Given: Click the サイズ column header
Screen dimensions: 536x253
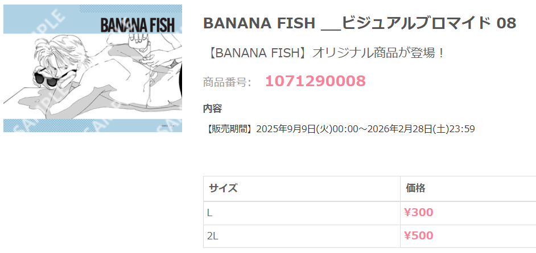Looking at the screenshot, I should pos(223,188).
